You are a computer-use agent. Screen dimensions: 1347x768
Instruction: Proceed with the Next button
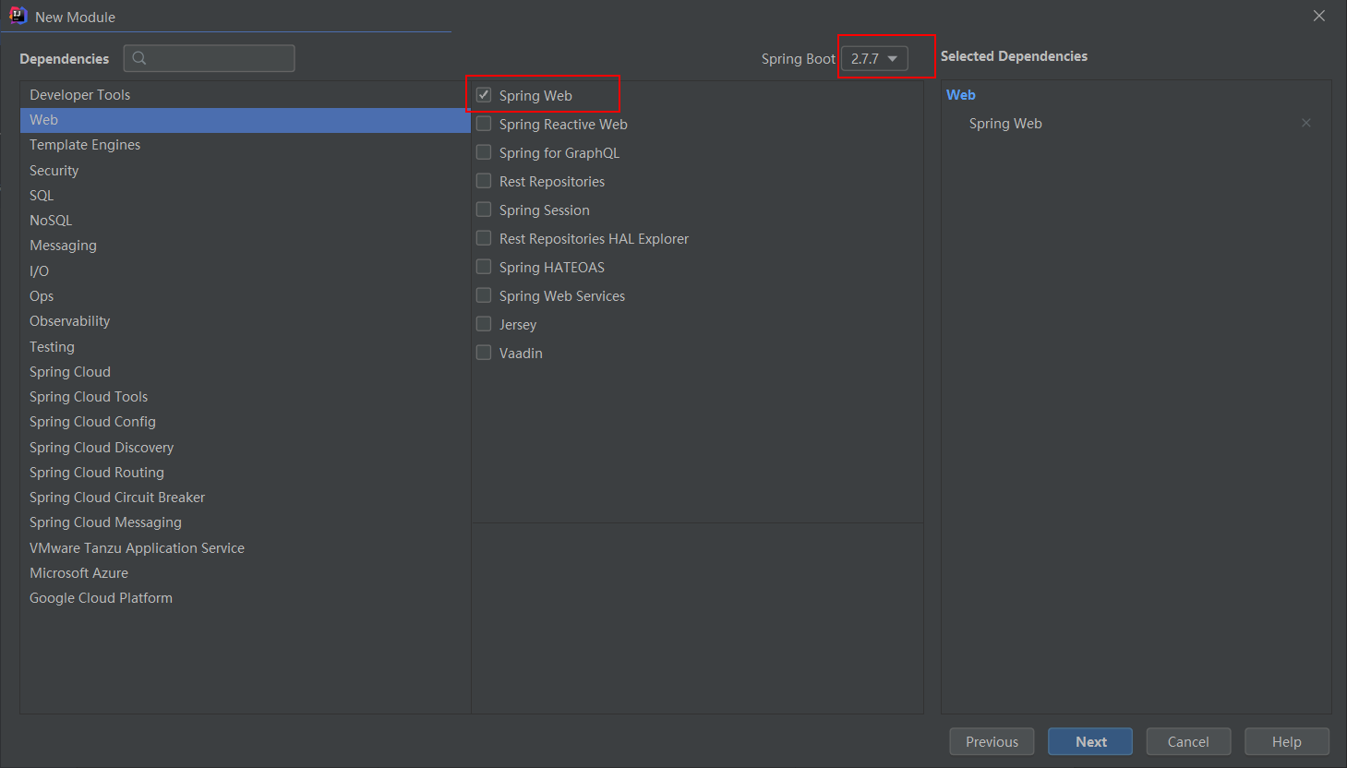point(1090,741)
